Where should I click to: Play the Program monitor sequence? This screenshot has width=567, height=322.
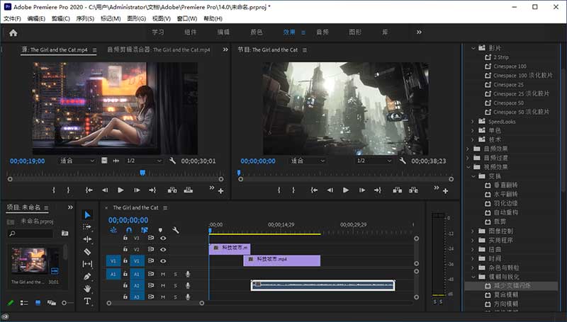point(346,190)
